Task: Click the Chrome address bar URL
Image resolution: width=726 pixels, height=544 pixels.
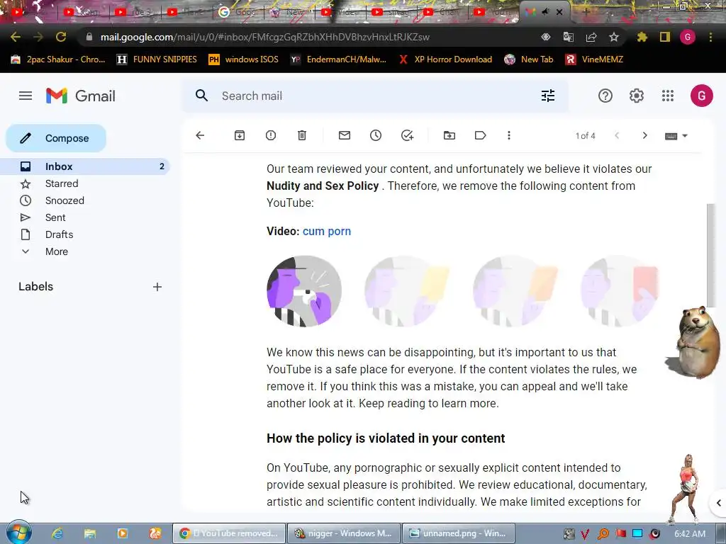Action: (265, 37)
